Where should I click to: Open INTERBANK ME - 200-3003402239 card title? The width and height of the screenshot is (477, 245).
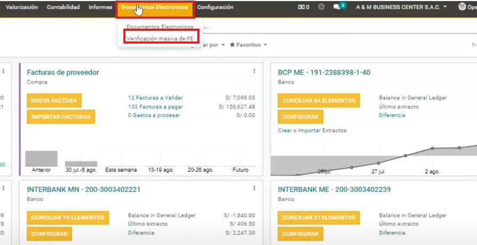(334, 189)
